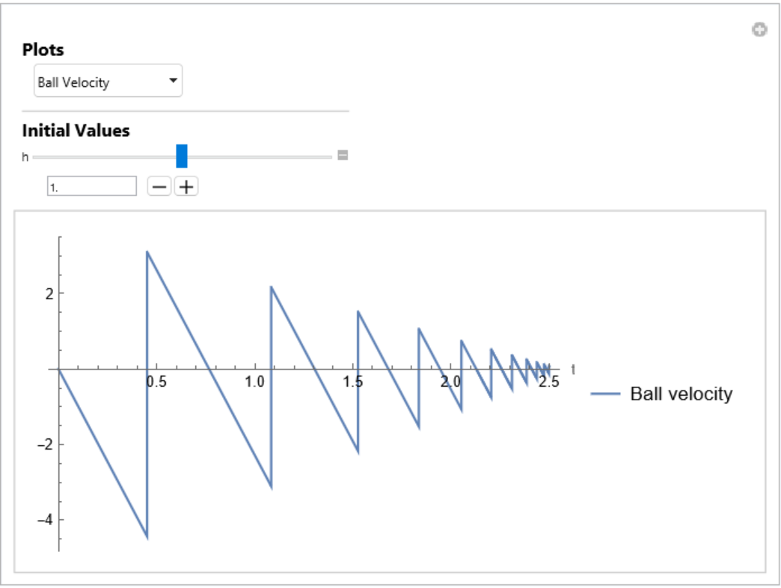This screenshot has height=588, width=781.
Task: Click the plus increment button for h
Action: (x=186, y=186)
